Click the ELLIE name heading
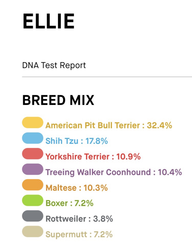The image size is (192, 250). tap(49, 21)
